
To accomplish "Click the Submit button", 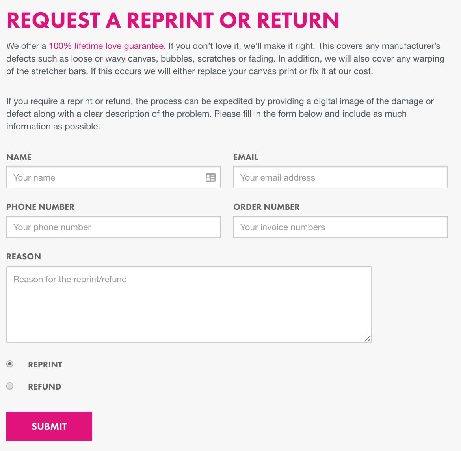I will point(49,426).
